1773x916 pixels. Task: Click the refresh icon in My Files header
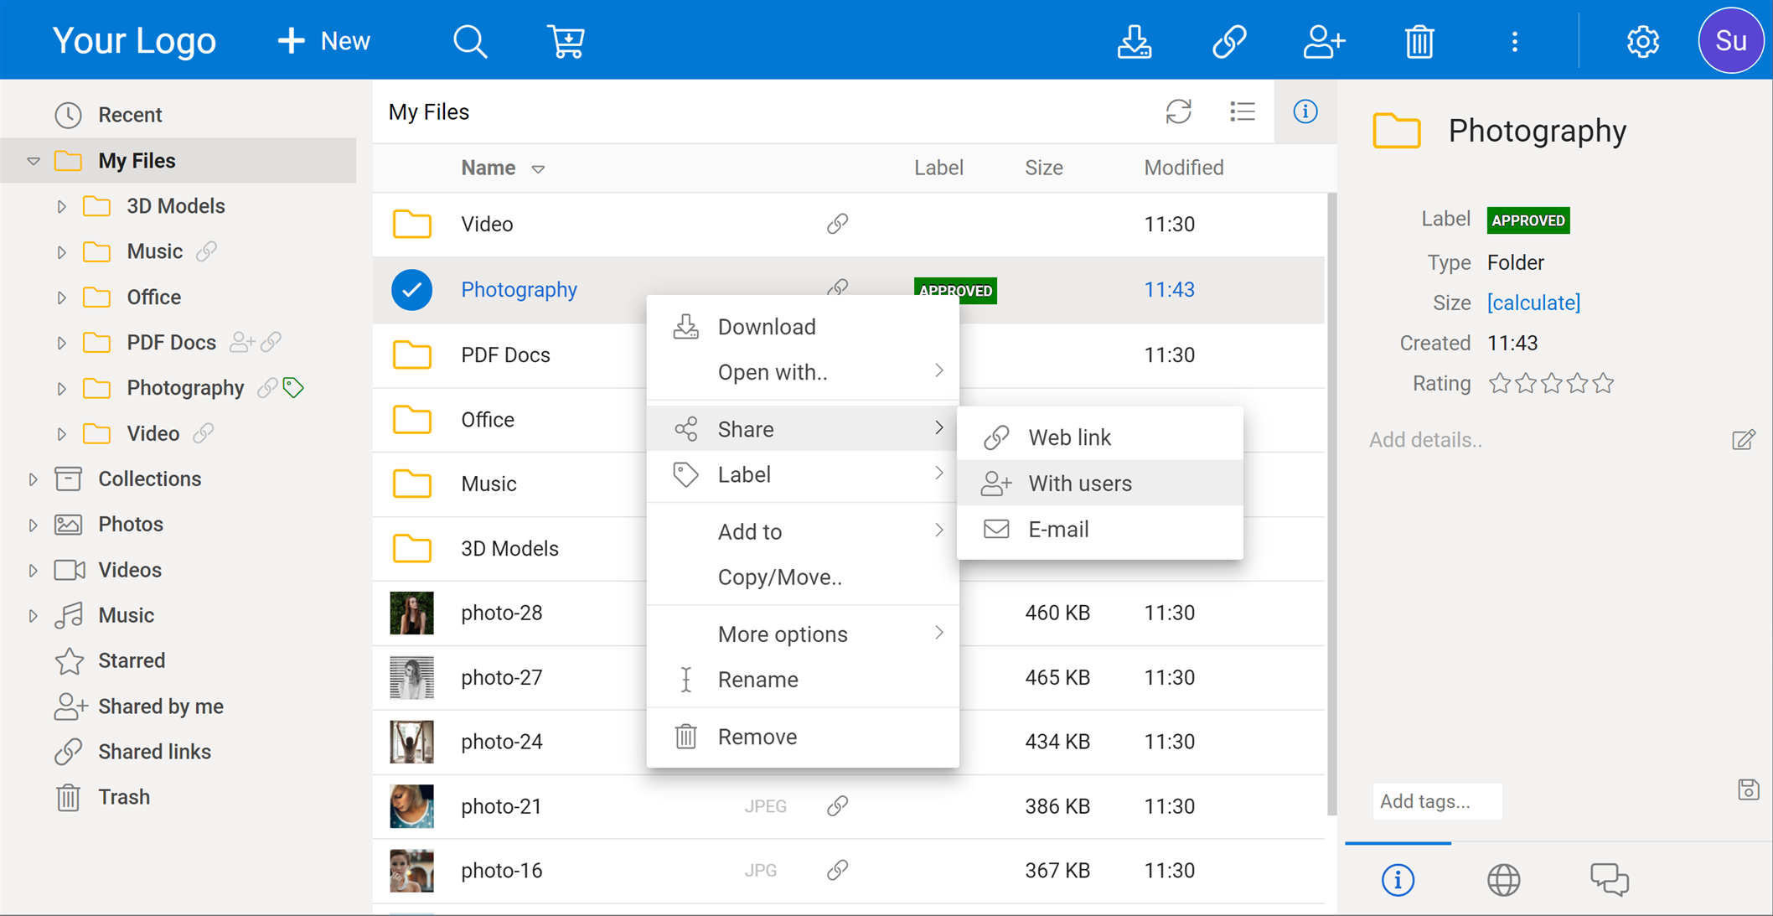(1178, 112)
